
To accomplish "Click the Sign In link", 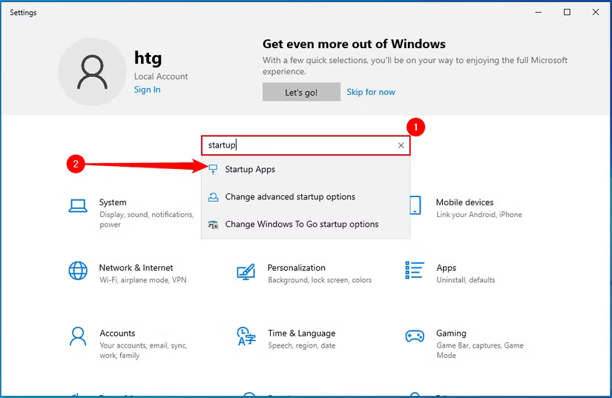I will (147, 90).
